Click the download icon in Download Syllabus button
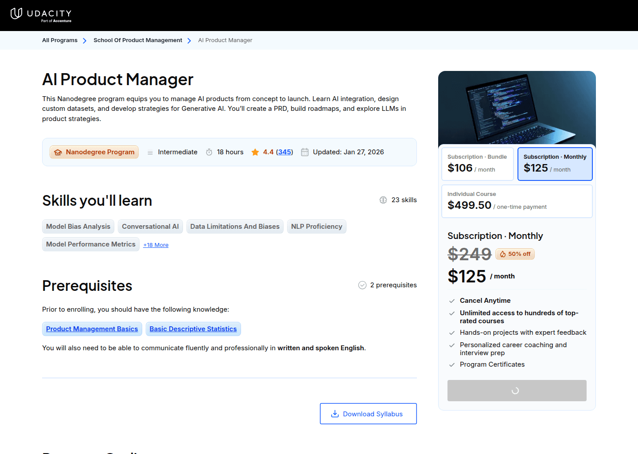Image resolution: width=638 pixels, height=454 pixels. [335, 413]
